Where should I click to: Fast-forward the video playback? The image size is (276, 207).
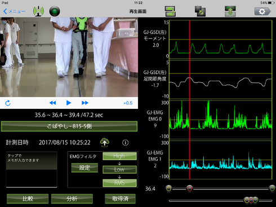tap(85, 103)
